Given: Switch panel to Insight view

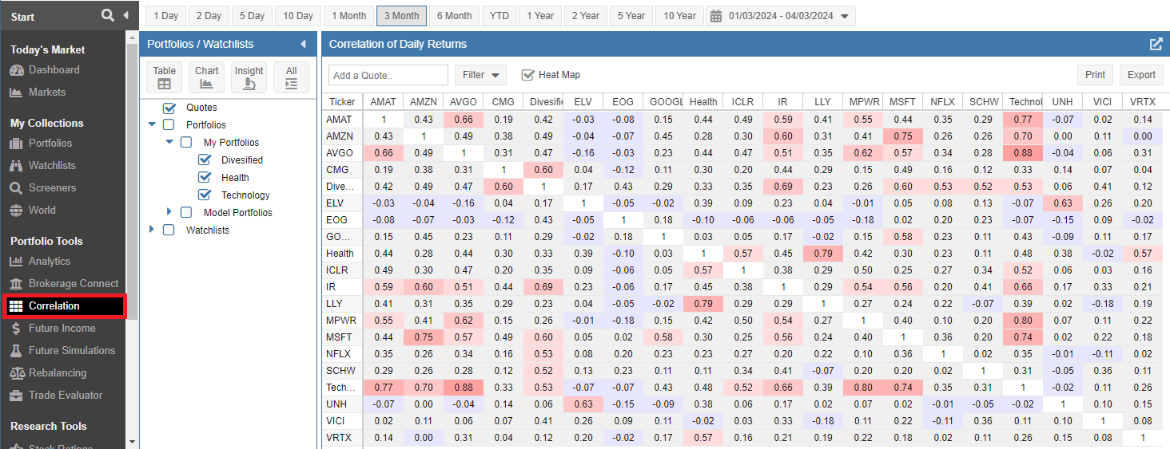Looking at the screenshot, I should pyautogui.click(x=249, y=77).
